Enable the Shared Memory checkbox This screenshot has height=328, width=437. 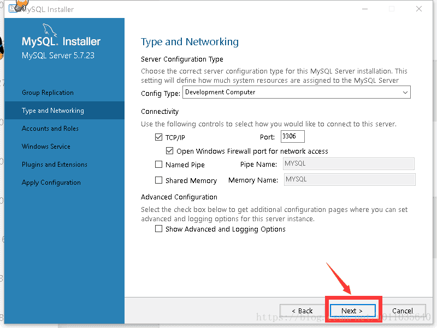pyautogui.click(x=158, y=180)
